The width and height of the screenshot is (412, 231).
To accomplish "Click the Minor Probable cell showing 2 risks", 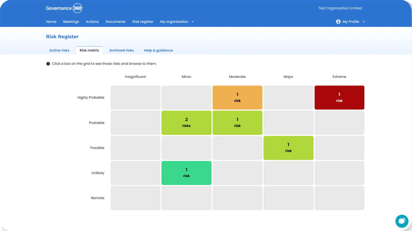I will (186, 122).
